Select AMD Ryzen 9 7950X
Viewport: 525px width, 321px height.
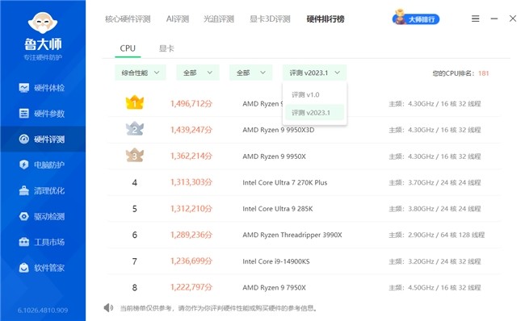point(275,288)
